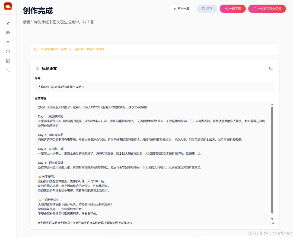The image size is (293, 238).
Task: Click the 保存 button
Action: tap(207, 9)
